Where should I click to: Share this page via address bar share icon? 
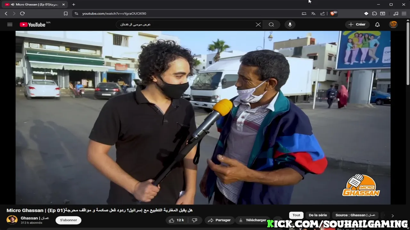(323, 13)
